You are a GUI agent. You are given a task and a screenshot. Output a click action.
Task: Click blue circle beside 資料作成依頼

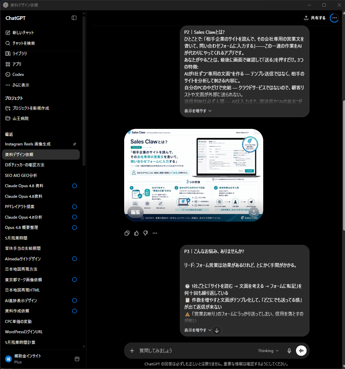point(74,311)
